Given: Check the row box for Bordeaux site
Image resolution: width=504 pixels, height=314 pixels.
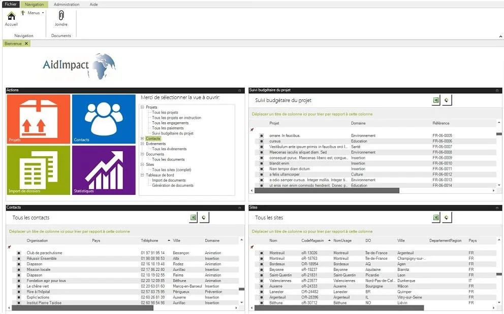Looking at the screenshot, I should tap(261, 264).
